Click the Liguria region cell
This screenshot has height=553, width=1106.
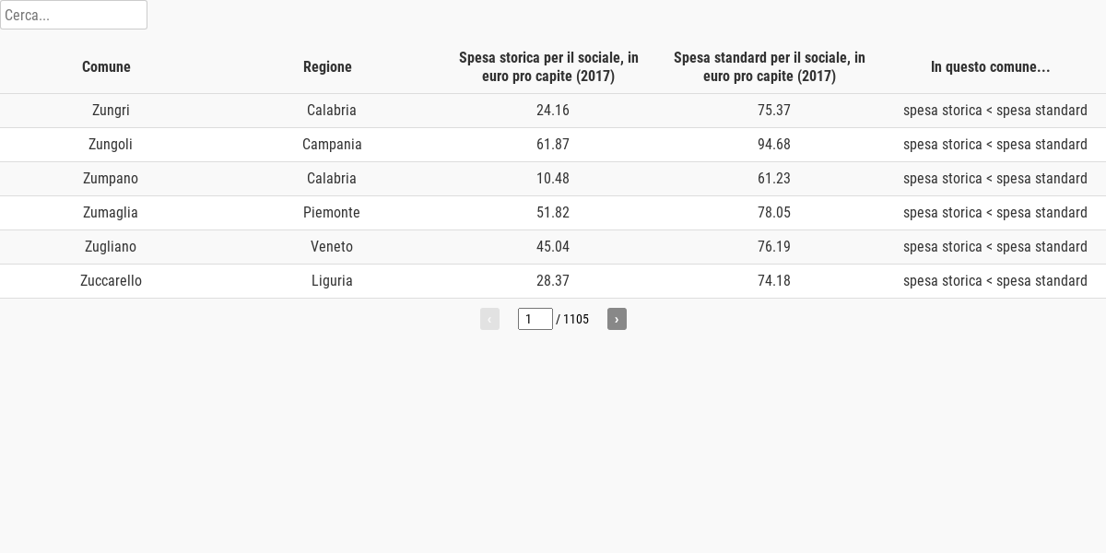coord(332,281)
